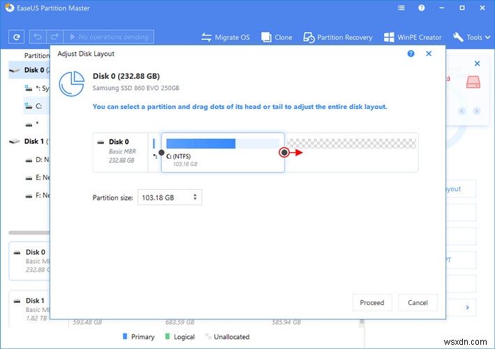The height and width of the screenshot is (349, 495).
Task: Select the unallocated checkered space bar
Action: pyautogui.click(x=351, y=143)
